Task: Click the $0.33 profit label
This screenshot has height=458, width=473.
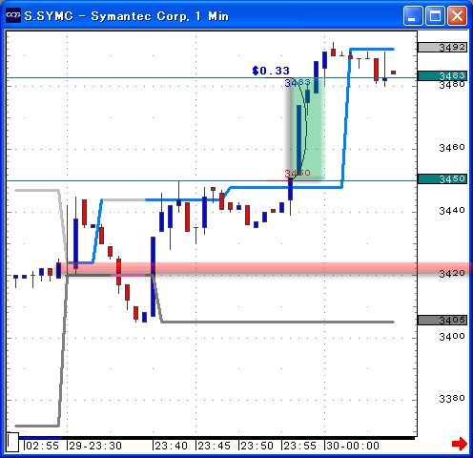Action: (271, 71)
